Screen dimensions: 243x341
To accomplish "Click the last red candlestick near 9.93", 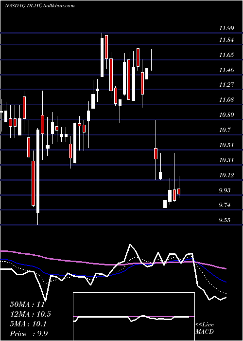I will pos(179,191).
